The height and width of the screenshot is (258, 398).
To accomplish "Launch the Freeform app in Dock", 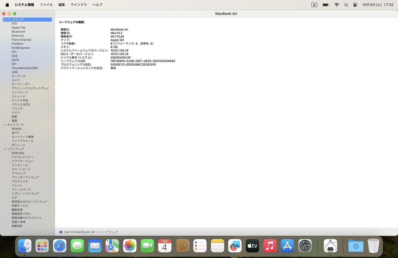I will (235, 246).
